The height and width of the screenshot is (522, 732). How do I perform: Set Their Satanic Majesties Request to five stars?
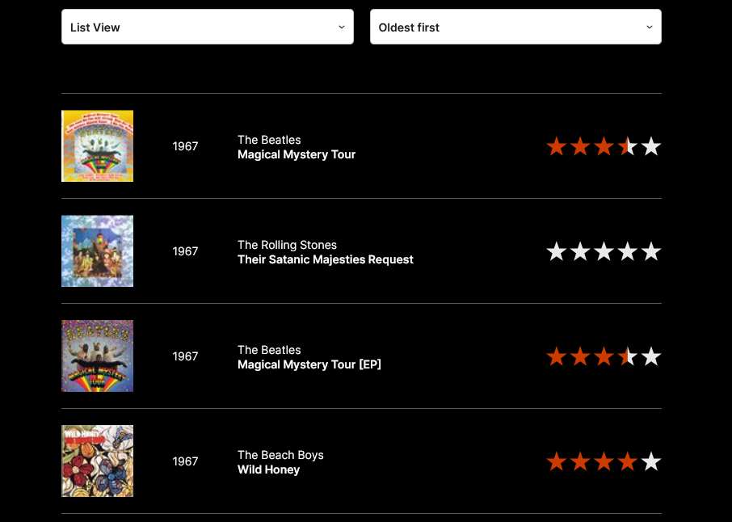pyautogui.click(x=651, y=251)
